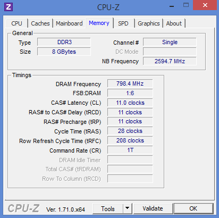219x218 pixels.
Task: Click the CPU-Z purple Z app icon
Action: click(x=9, y=7)
